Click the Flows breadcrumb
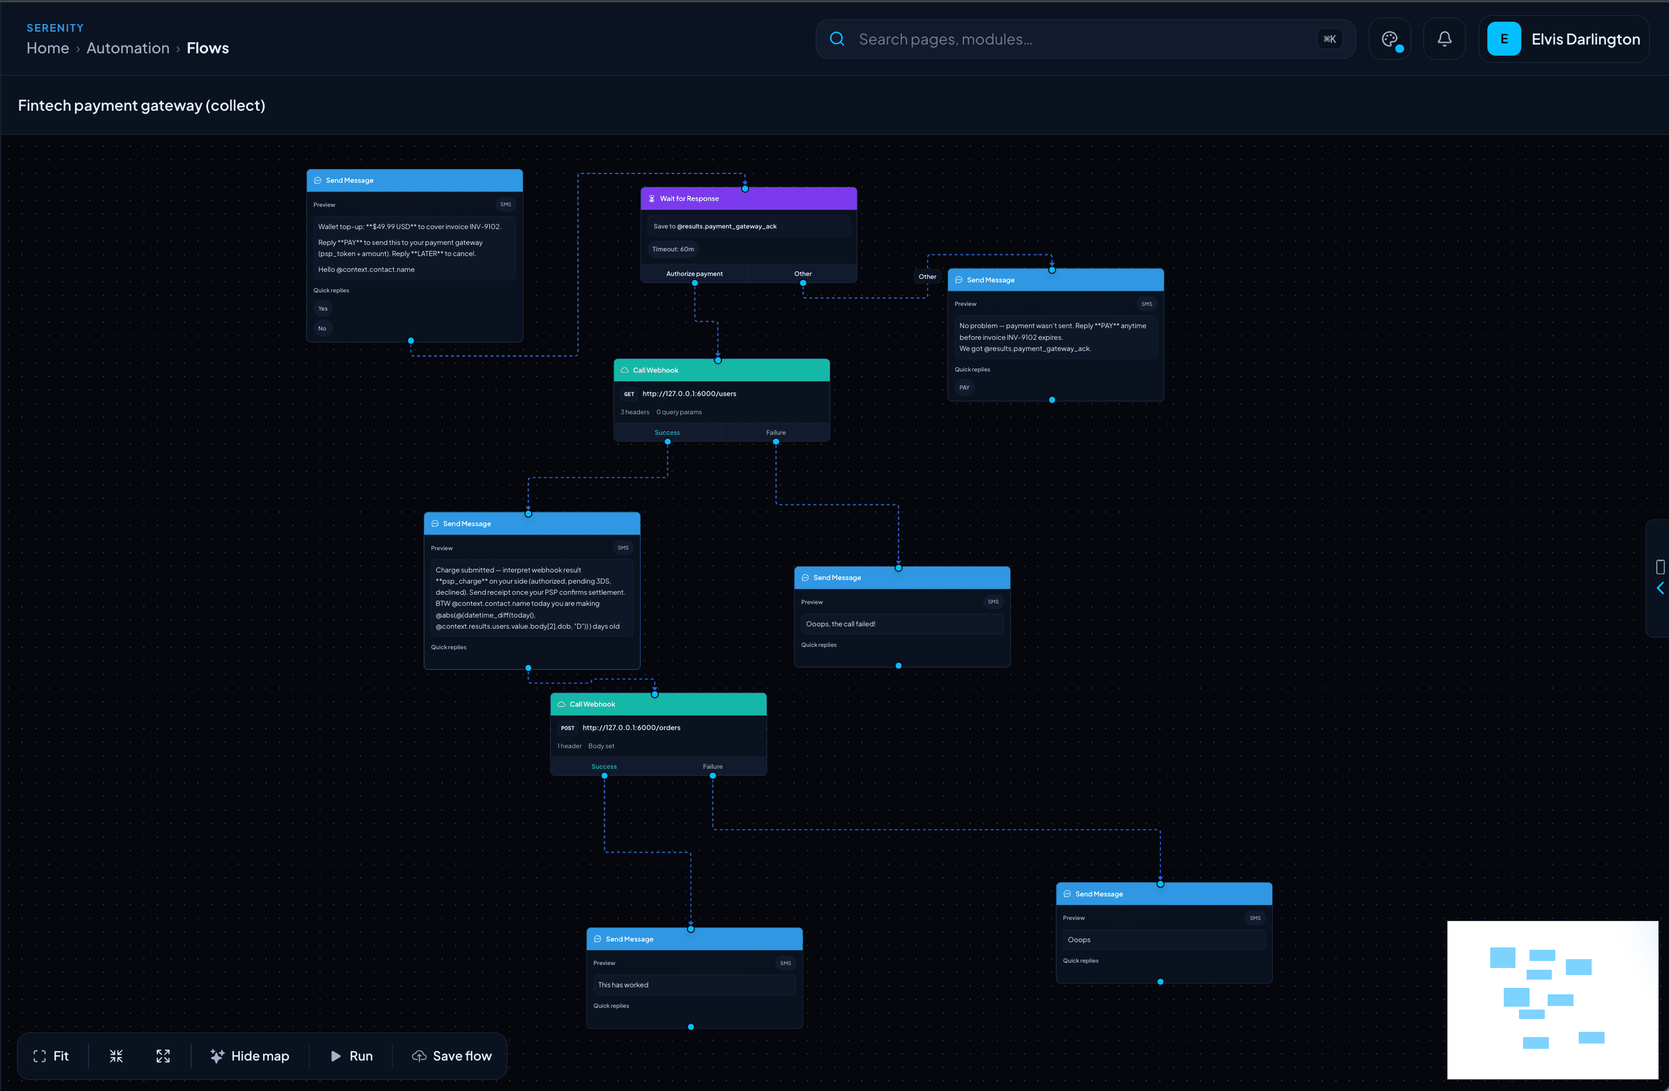 pyautogui.click(x=207, y=47)
